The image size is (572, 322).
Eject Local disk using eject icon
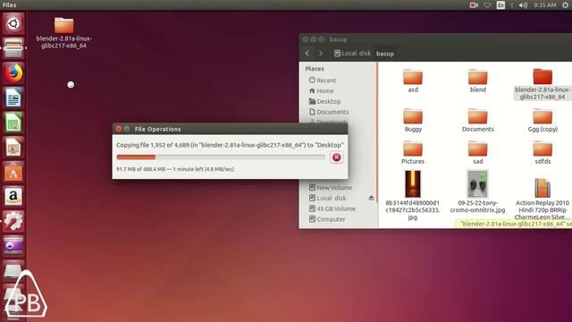[x=371, y=198]
